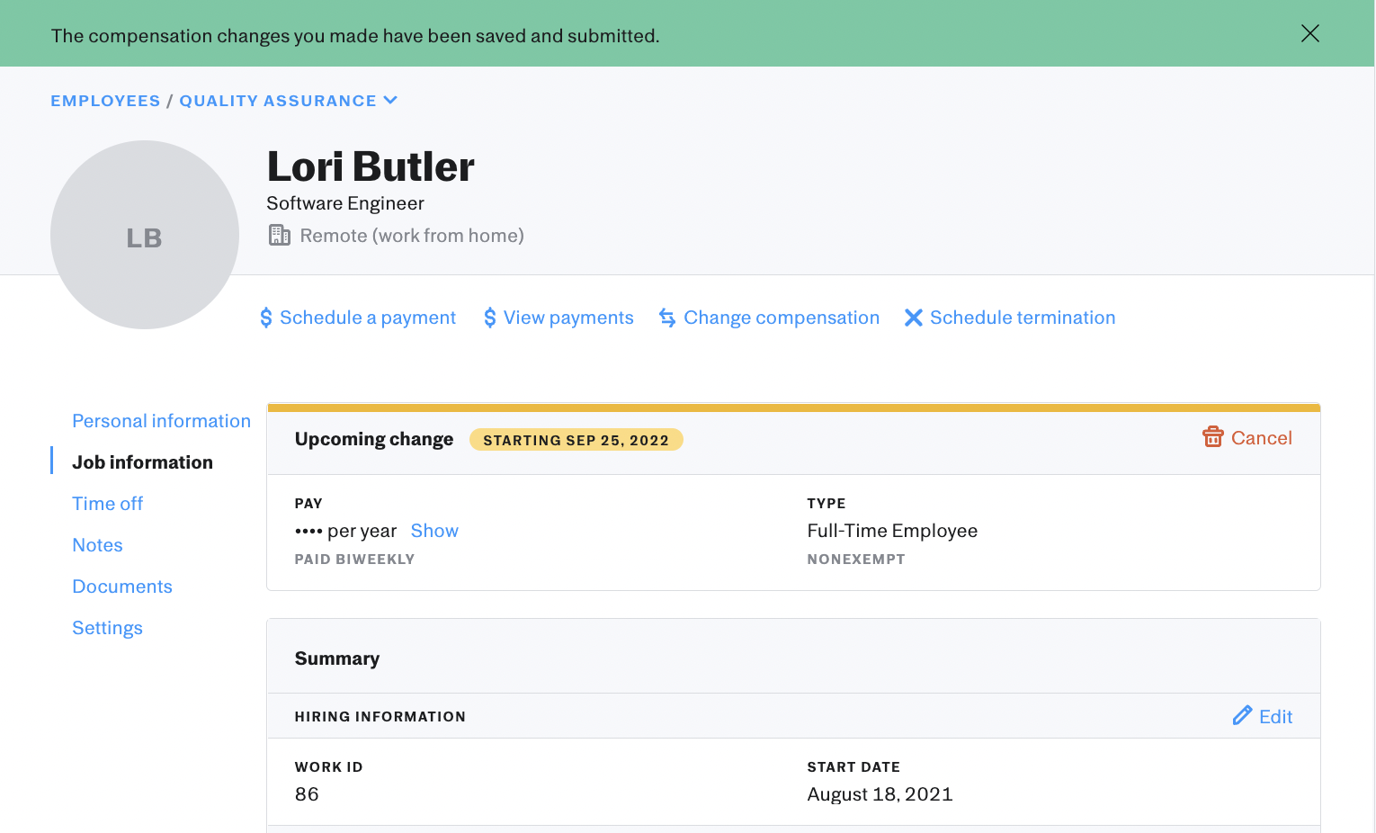Viewport: 1376px width, 833px height.
Task: Switch to Personal information section
Action: coord(161,421)
